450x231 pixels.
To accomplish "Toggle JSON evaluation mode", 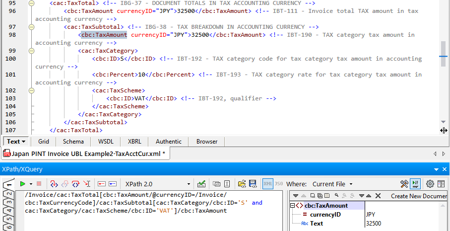I will [278, 184].
